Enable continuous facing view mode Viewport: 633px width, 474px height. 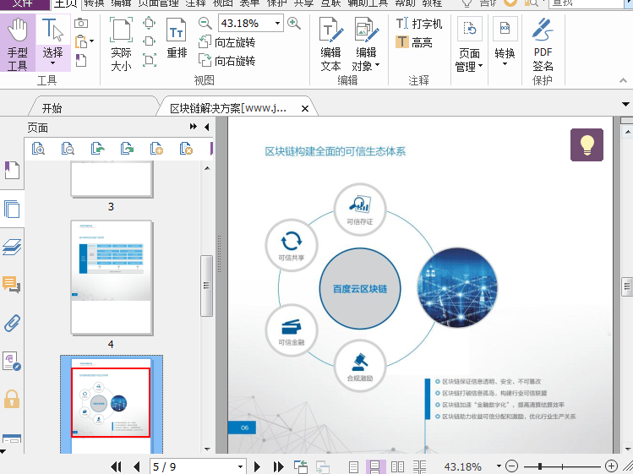(419, 467)
